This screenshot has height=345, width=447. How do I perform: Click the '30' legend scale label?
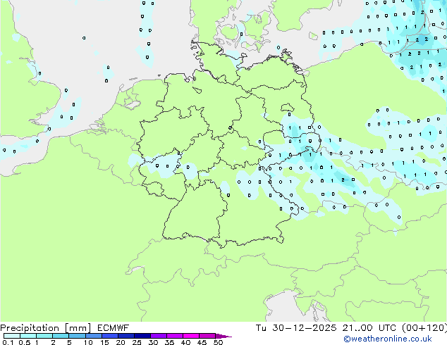click(153, 342)
